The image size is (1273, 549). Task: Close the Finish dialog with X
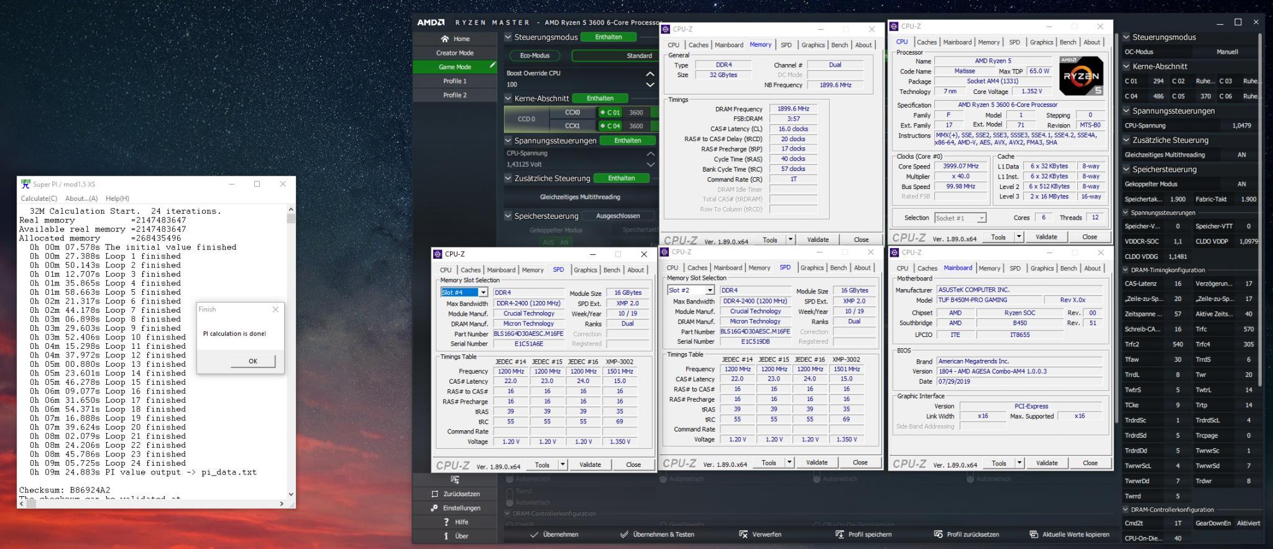(x=275, y=309)
